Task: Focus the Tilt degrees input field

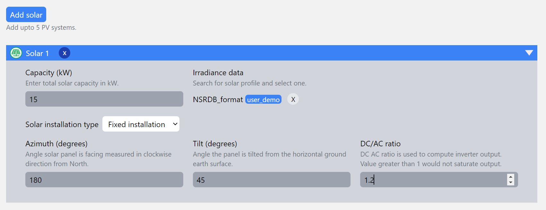Action: (271, 180)
